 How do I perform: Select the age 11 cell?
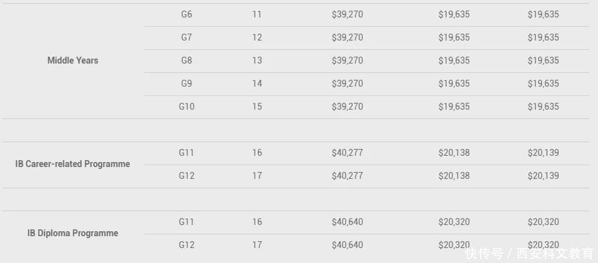[257, 14]
